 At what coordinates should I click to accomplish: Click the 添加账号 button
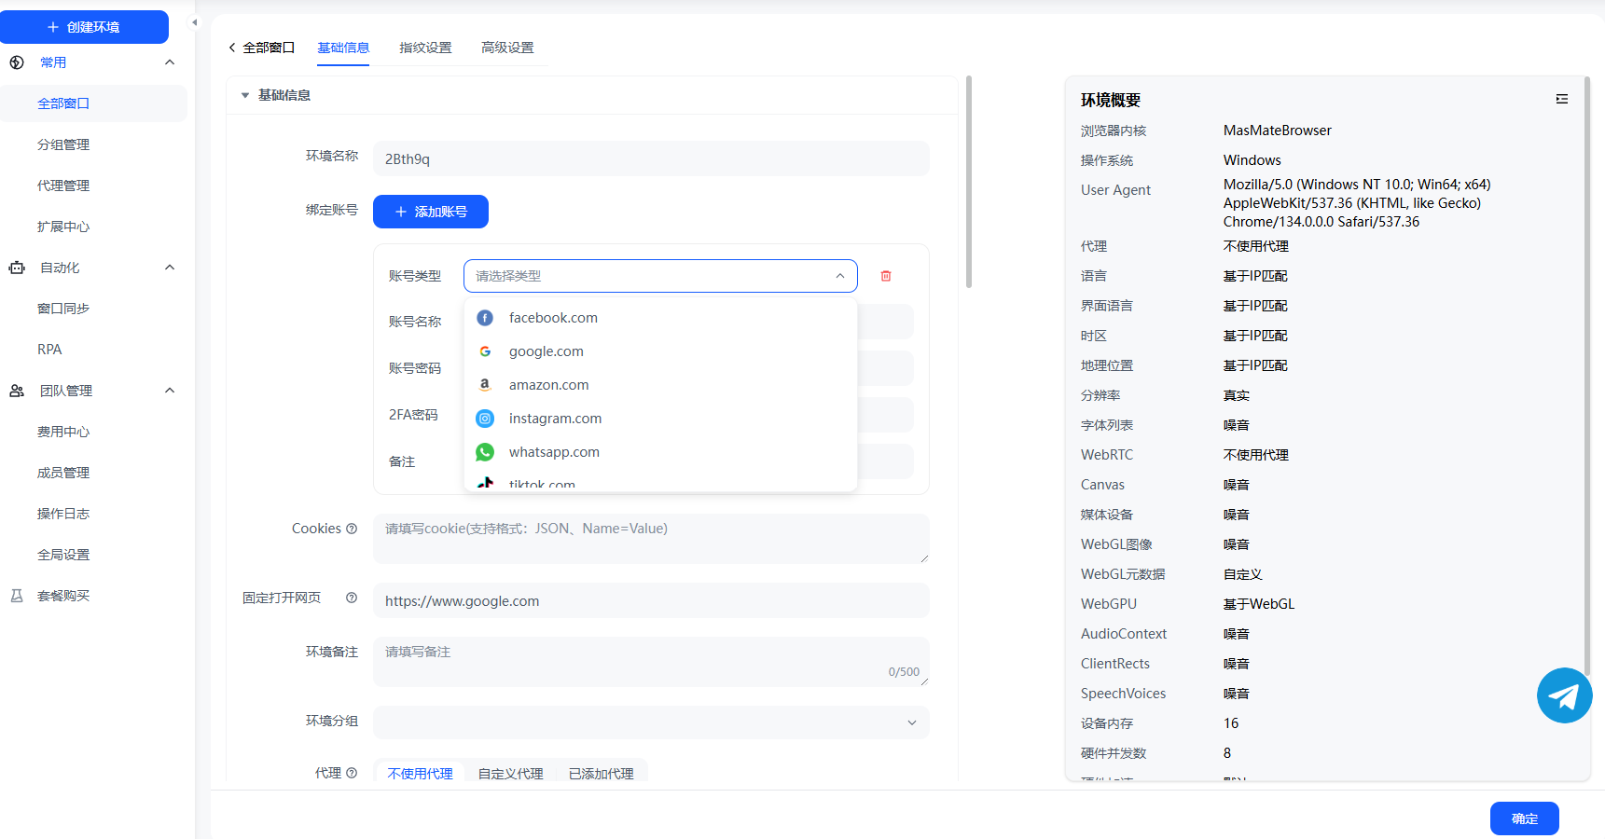[431, 212]
